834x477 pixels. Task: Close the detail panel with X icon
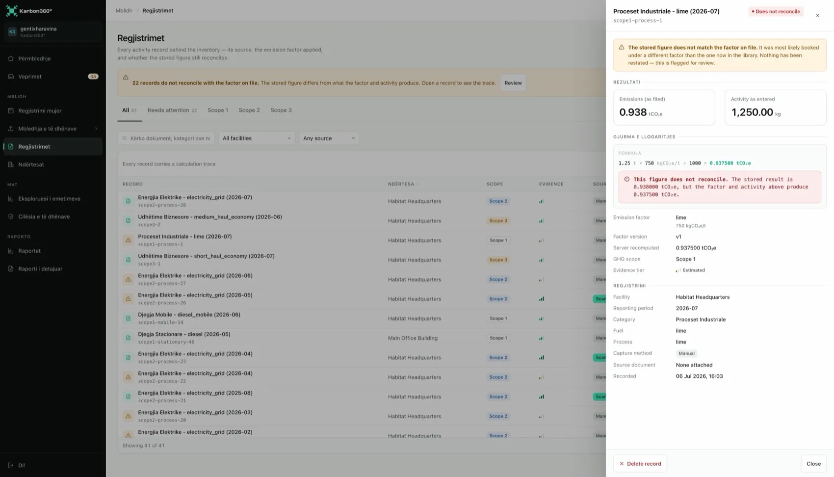click(x=817, y=16)
